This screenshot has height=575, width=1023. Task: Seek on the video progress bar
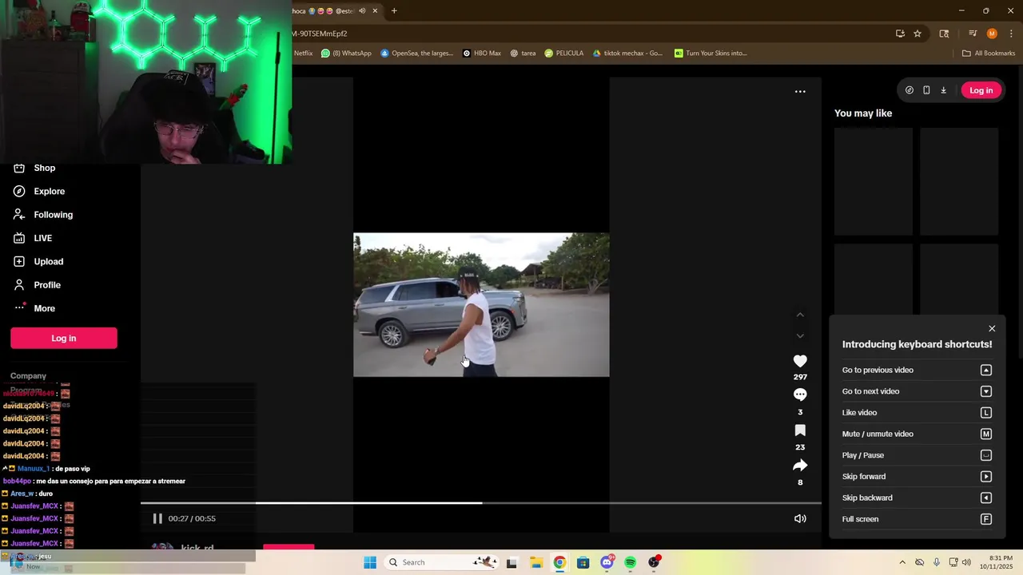481,503
